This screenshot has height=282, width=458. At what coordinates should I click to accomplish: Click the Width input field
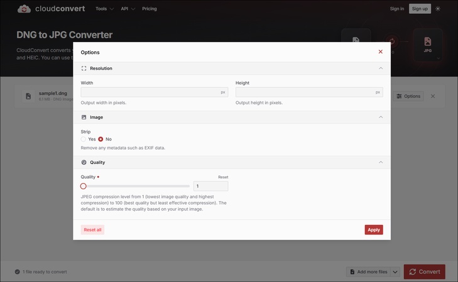click(x=154, y=92)
